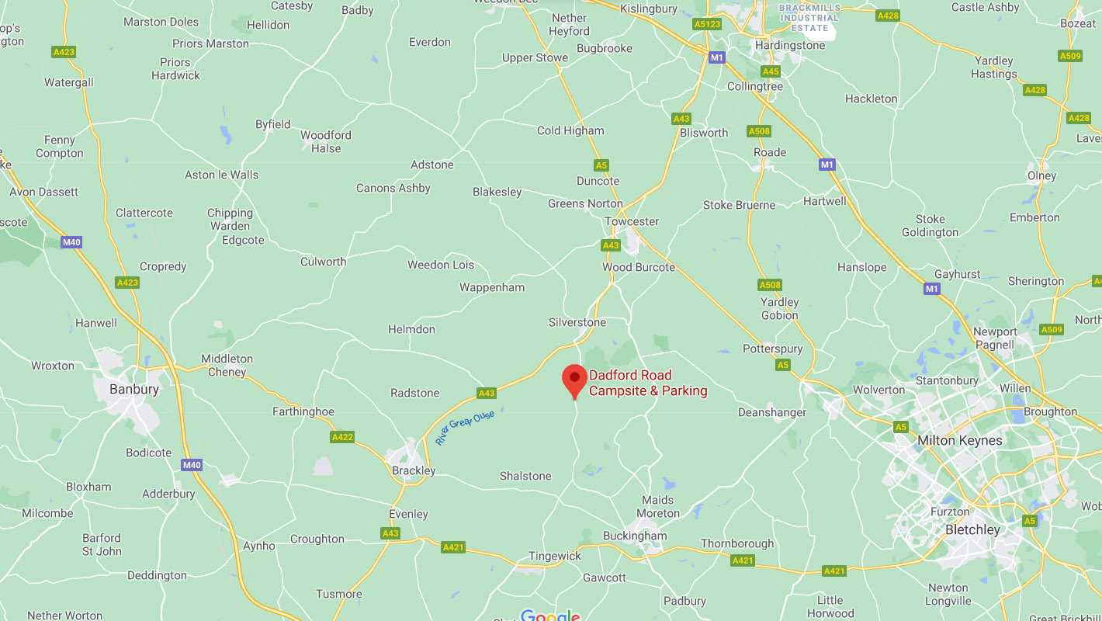Click the A508 badge near Yardley Gobion
The width and height of the screenshot is (1102, 621).
pos(770,285)
